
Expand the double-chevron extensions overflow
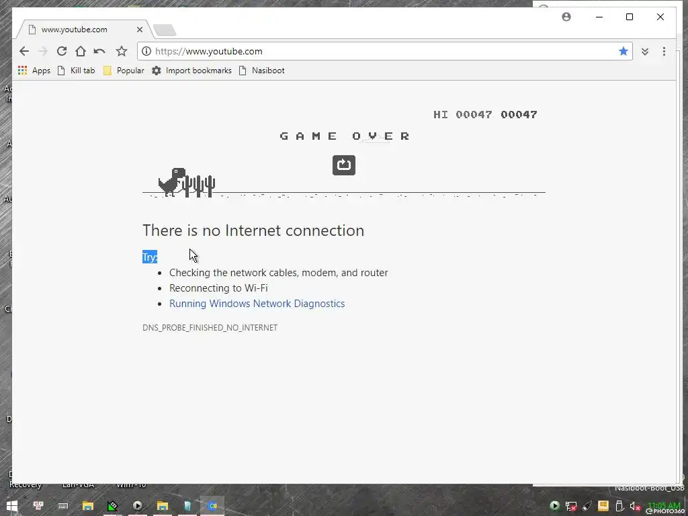coord(644,51)
